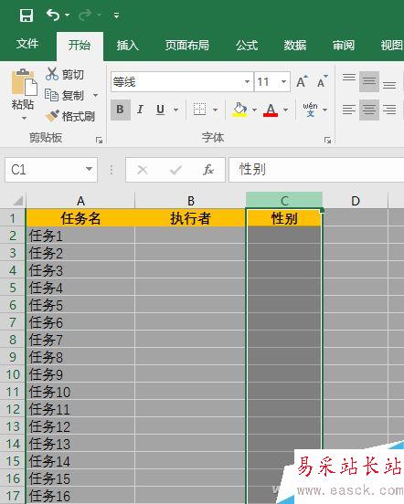This screenshot has height=504, width=404.
Task: Toggle Italic formatting
Action: (x=140, y=110)
